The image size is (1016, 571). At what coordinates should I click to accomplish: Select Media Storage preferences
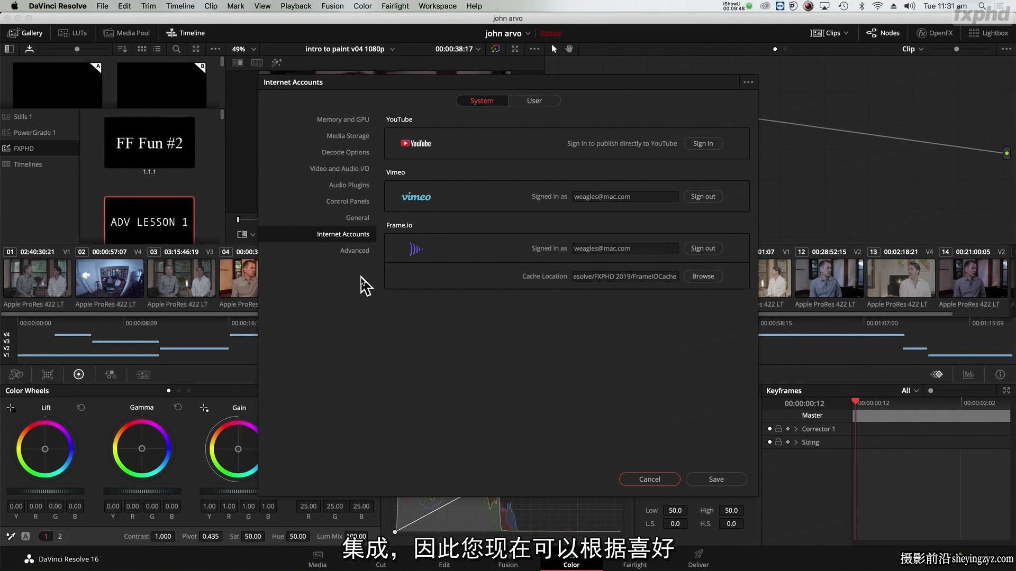click(348, 136)
